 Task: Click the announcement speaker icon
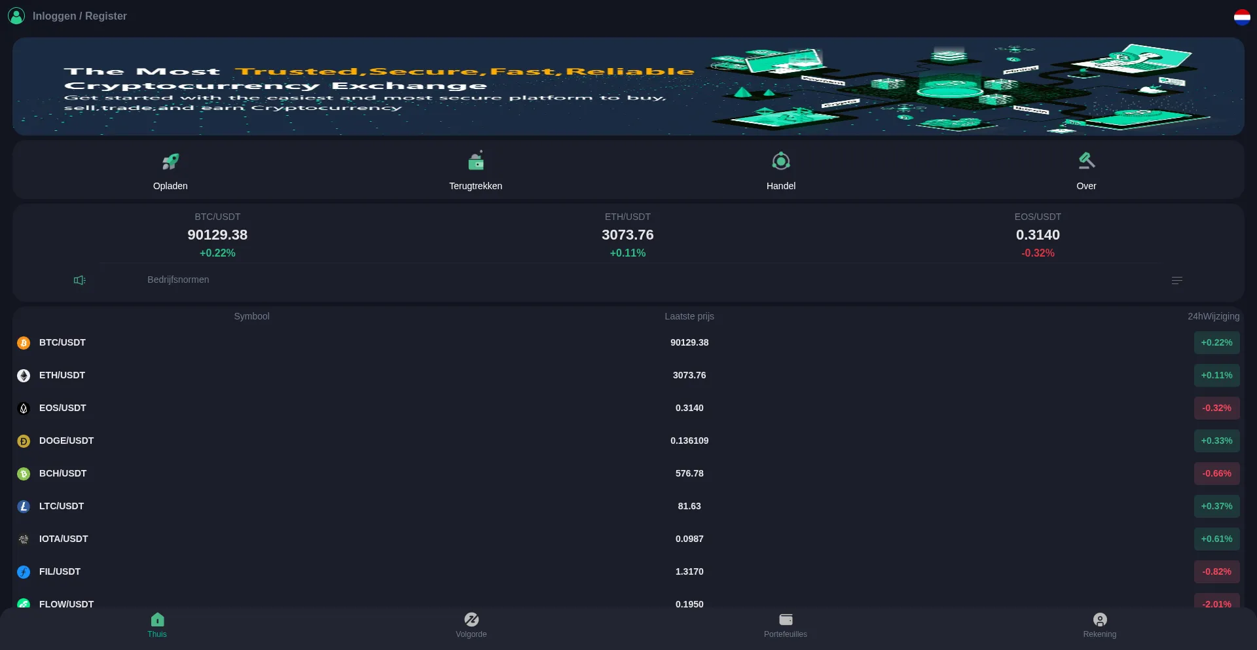click(80, 280)
